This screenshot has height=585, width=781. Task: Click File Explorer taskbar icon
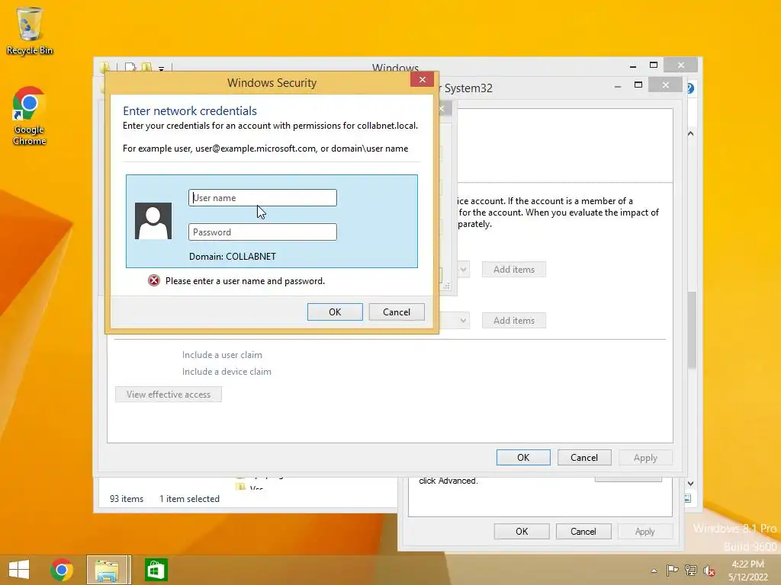(x=107, y=570)
